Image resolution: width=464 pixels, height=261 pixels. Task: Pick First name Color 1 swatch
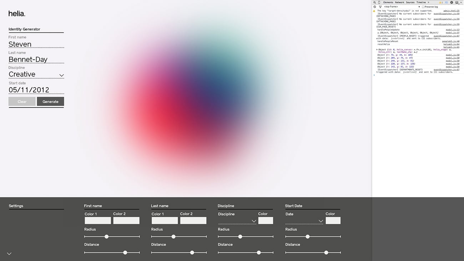pyautogui.click(x=97, y=221)
